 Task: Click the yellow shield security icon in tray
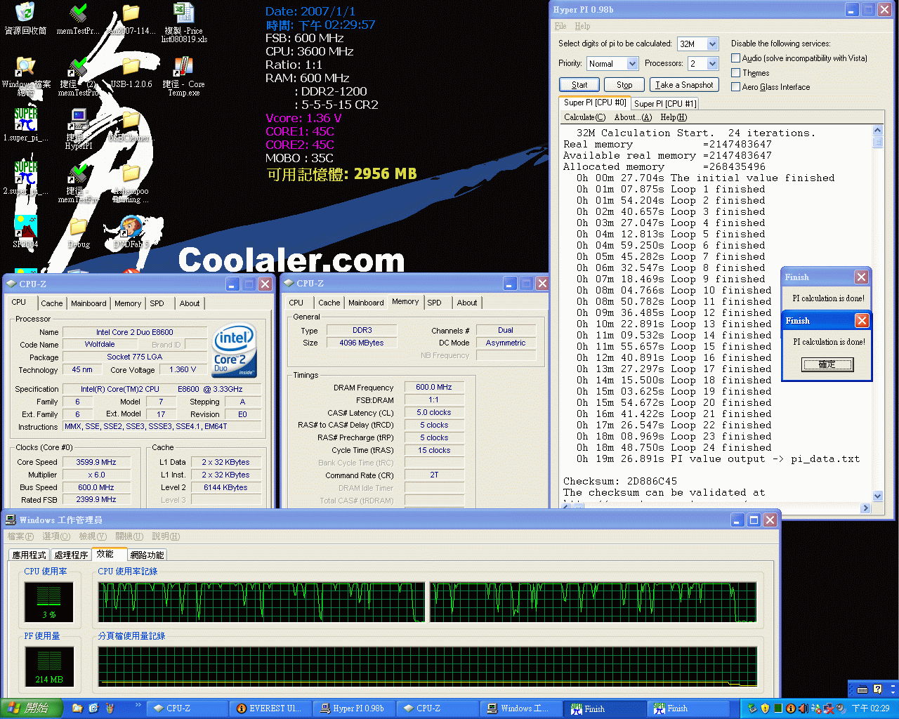(765, 708)
